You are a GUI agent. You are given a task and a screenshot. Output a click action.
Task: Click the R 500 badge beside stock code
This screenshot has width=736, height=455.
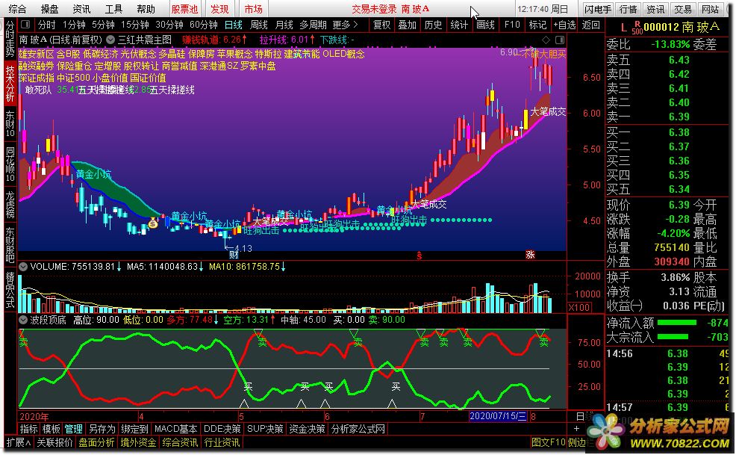tap(637, 28)
